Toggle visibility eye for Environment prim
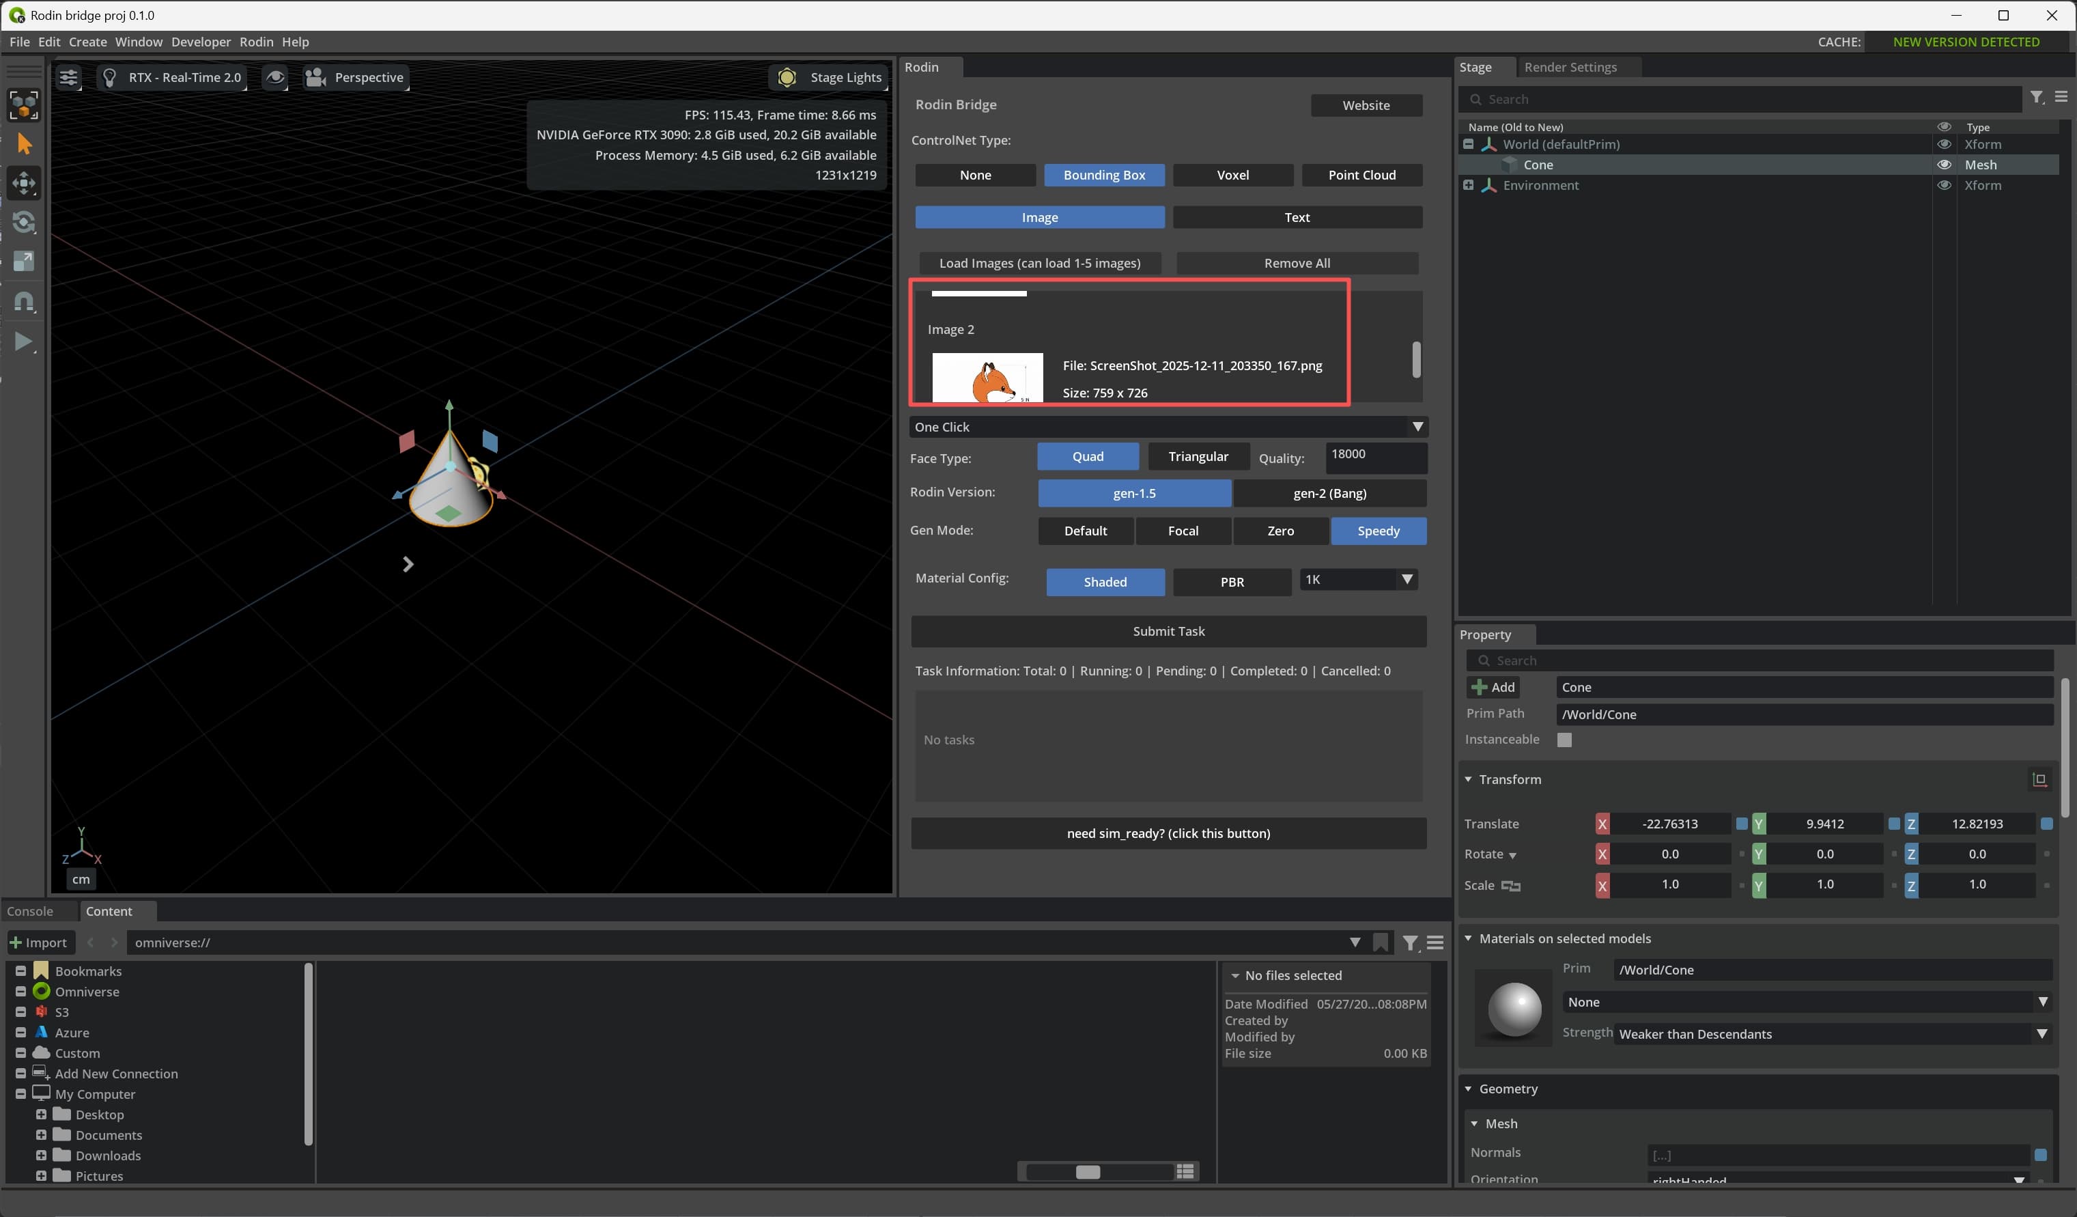 [x=1945, y=186]
